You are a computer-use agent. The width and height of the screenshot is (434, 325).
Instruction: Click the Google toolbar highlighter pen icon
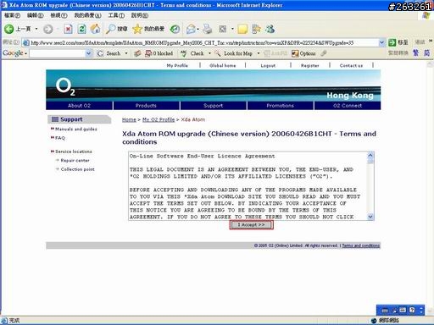(324, 53)
